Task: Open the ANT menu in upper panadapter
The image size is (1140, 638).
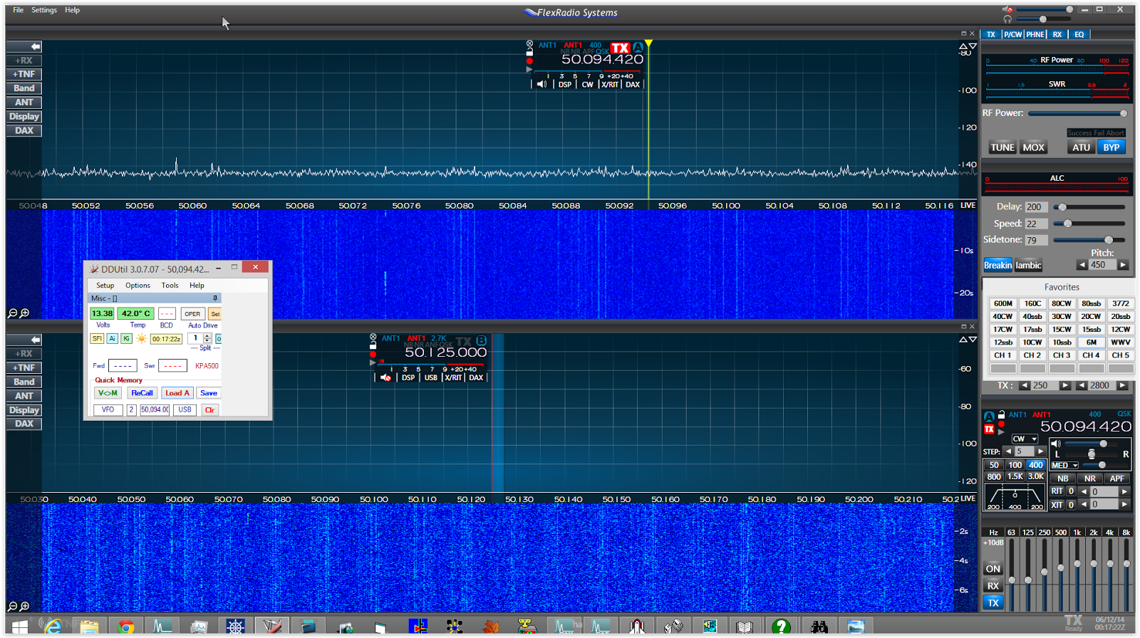Action: (x=24, y=103)
